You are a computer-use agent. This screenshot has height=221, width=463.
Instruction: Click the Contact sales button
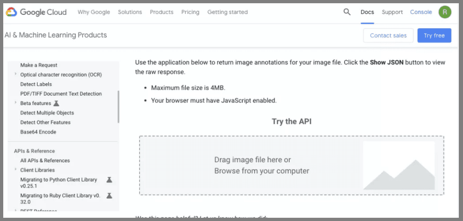pos(388,36)
